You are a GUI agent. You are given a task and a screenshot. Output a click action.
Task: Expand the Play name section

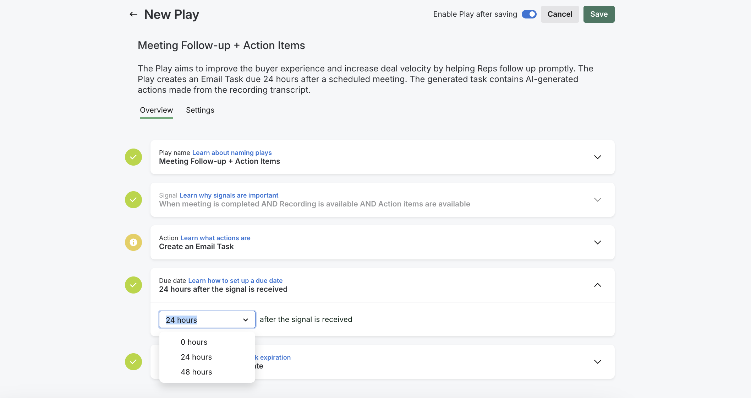pos(597,157)
